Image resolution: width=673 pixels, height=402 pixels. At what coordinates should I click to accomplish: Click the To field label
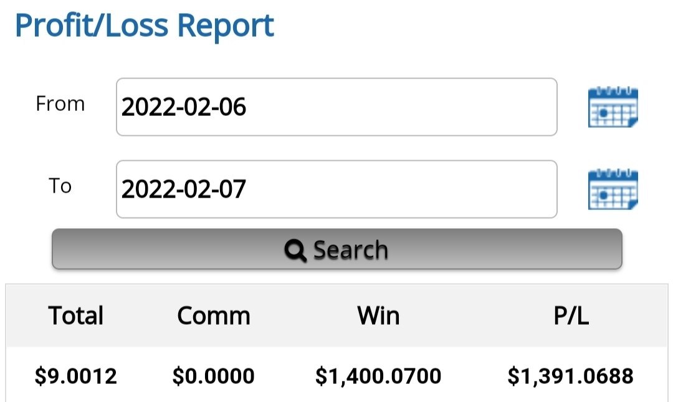coord(60,186)
